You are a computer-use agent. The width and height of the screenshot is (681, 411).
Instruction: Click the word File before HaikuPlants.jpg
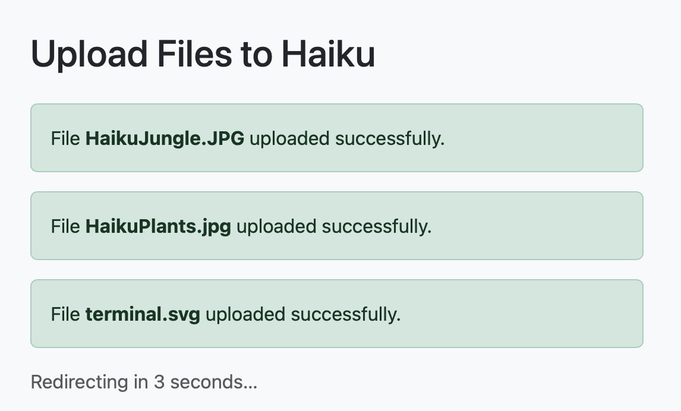click(65, 226)
